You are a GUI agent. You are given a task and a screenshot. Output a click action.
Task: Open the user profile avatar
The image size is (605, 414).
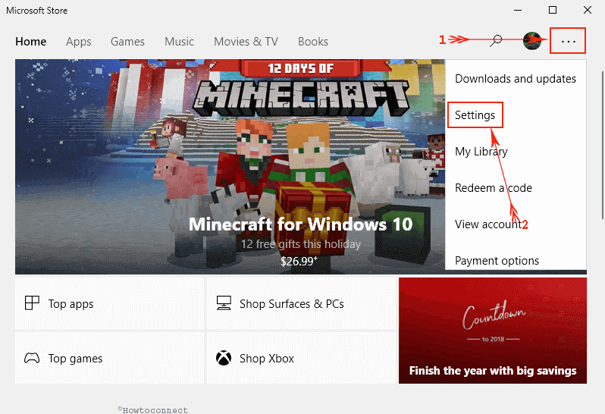coord(531,40)
